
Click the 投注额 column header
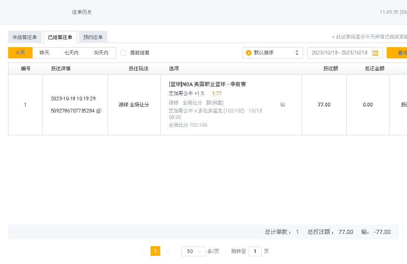coord(330,69)
